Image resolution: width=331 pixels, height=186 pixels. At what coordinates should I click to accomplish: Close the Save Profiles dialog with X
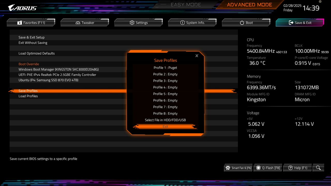(x=197, y=56)
